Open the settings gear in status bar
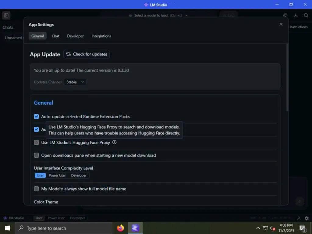The height and width of the screenshot is (234, 312). pos(307,218)
